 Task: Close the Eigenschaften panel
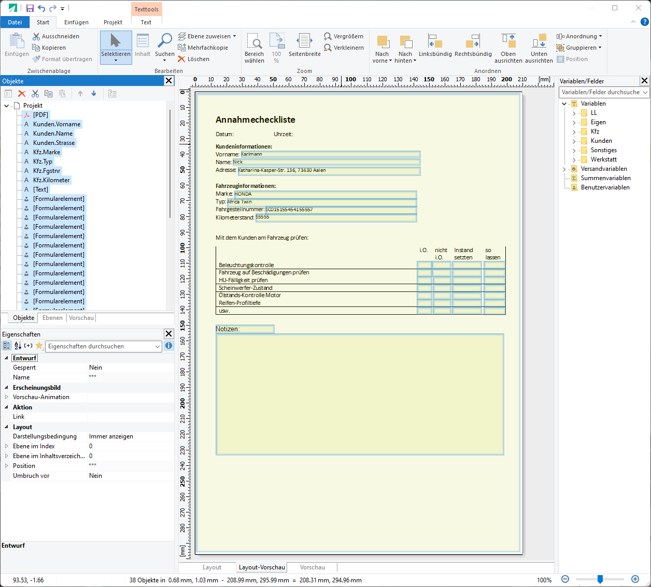(168, 334)
